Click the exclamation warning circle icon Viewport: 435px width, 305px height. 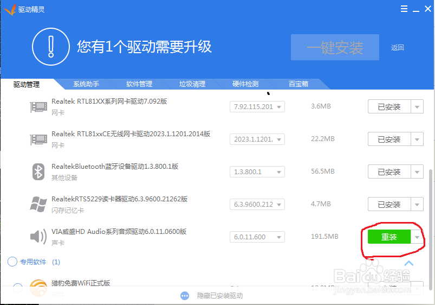coord(51,47)
